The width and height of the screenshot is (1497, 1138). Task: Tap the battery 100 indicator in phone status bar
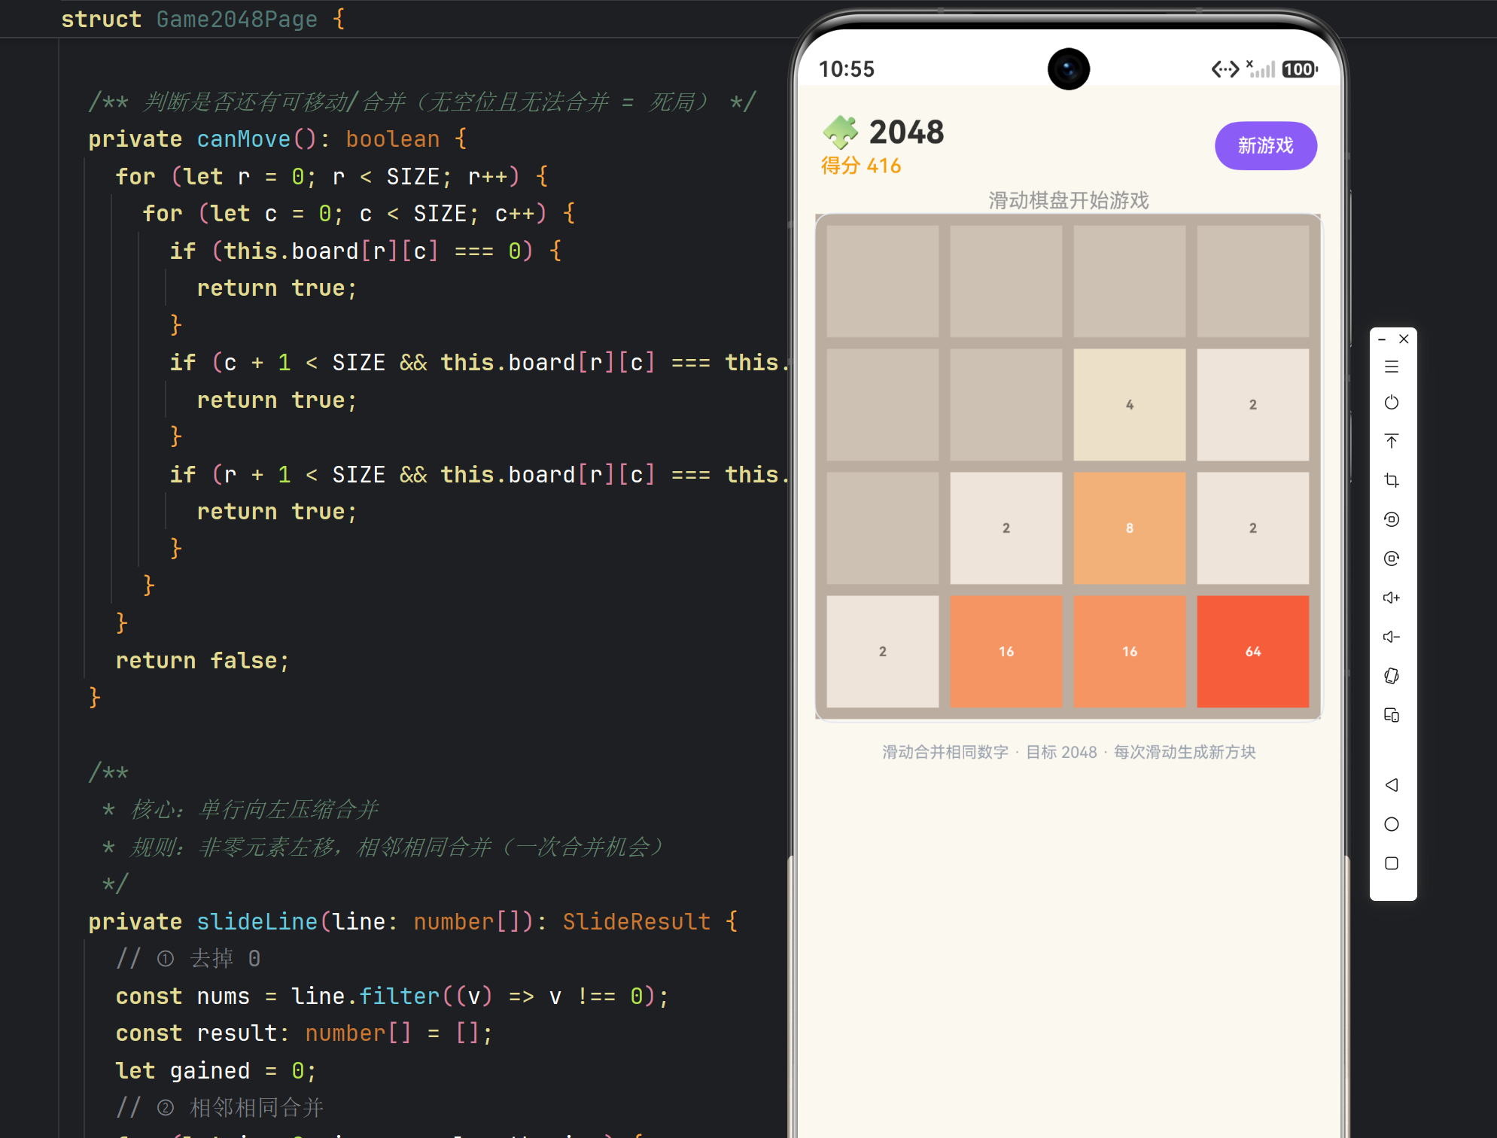click(1300, 69)
